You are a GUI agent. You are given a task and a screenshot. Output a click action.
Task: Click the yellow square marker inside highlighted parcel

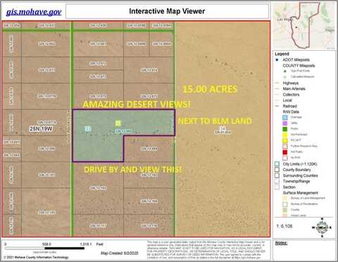[118, 123]
